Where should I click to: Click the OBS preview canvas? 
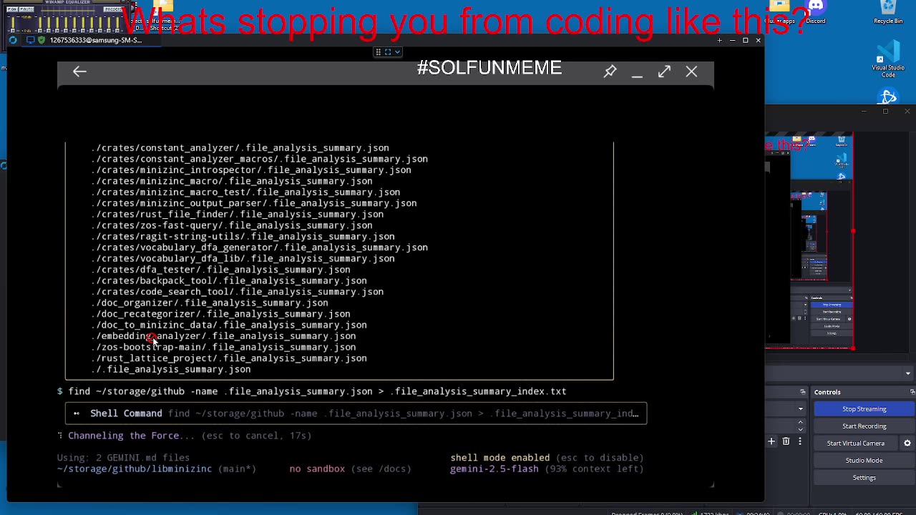point(809,242)
